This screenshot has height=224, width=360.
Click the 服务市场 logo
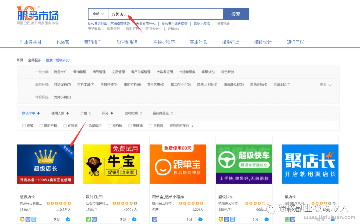click(x=38, y=15)
